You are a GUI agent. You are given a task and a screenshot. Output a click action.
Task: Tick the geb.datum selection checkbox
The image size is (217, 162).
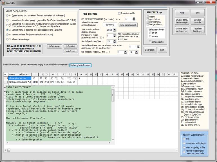[x=148, y=19]
